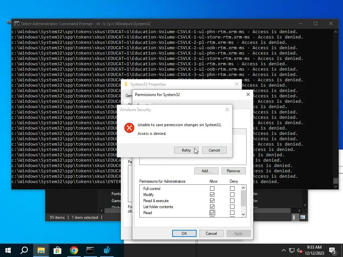Select the General tab in System32 Properties
Image resolution: width=343 pixels, height=257 pixels.
tap(128, 95)
